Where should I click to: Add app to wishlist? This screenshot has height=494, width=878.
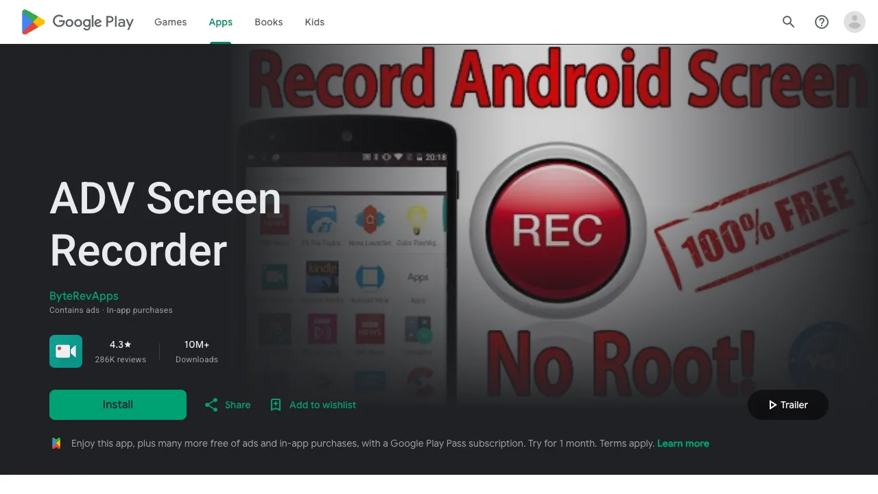313,405
